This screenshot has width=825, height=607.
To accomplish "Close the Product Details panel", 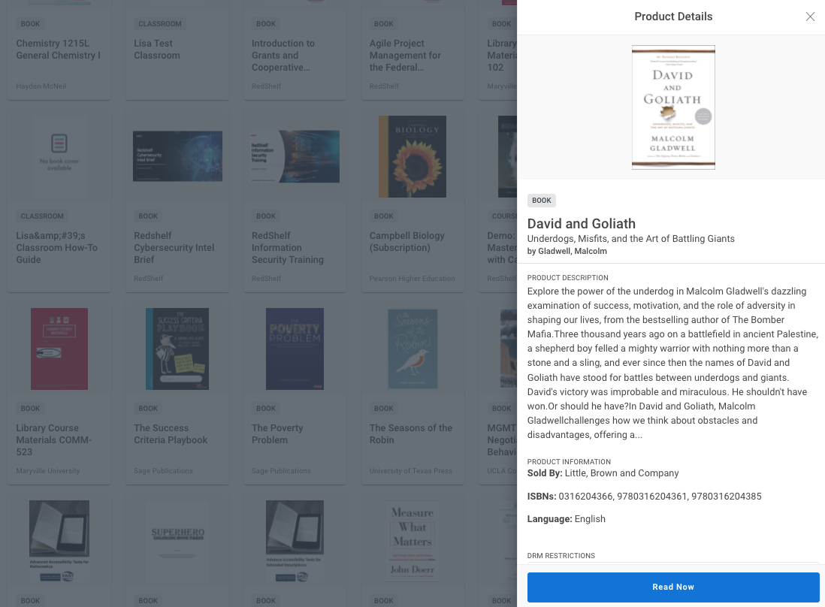I will tap(810, 17).
